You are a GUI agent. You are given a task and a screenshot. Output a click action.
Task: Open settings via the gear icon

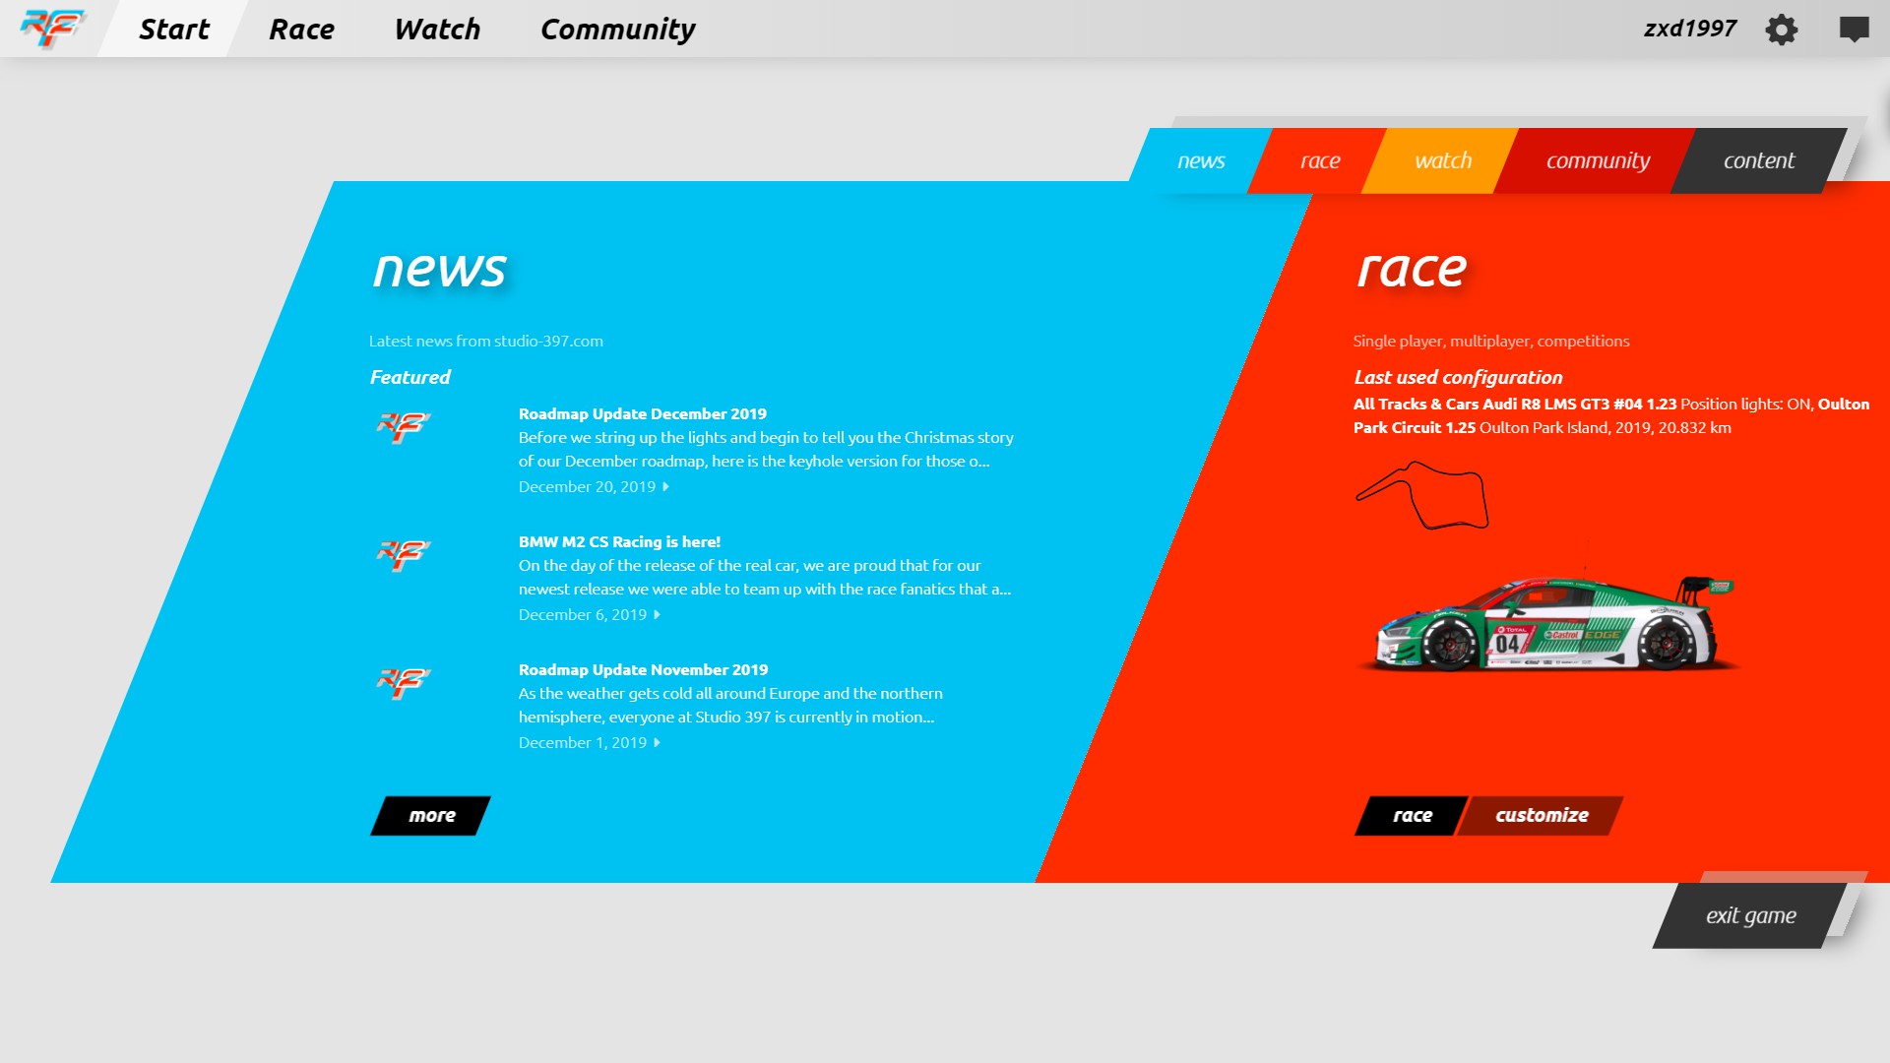tap(1781, 30)
